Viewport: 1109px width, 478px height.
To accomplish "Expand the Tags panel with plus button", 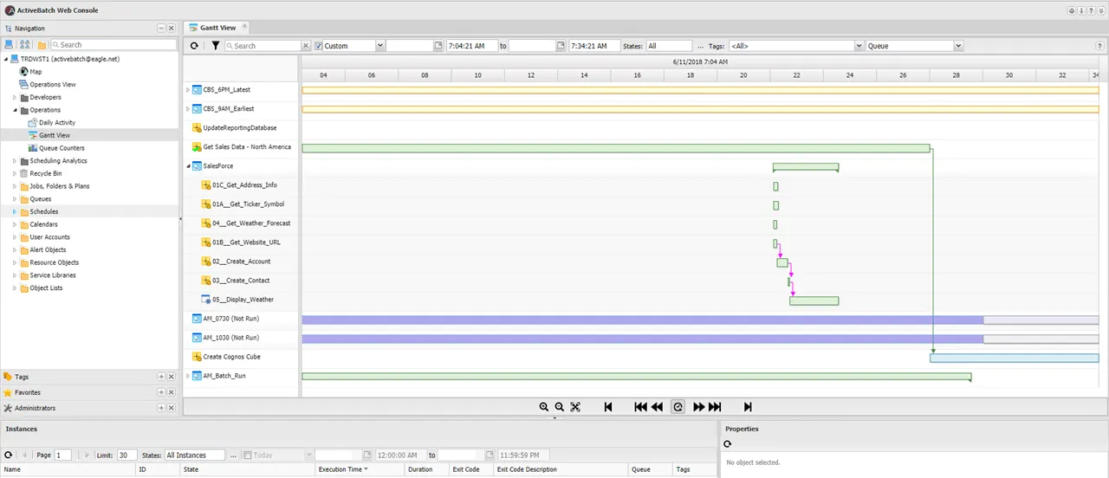I will coord(161,377).
